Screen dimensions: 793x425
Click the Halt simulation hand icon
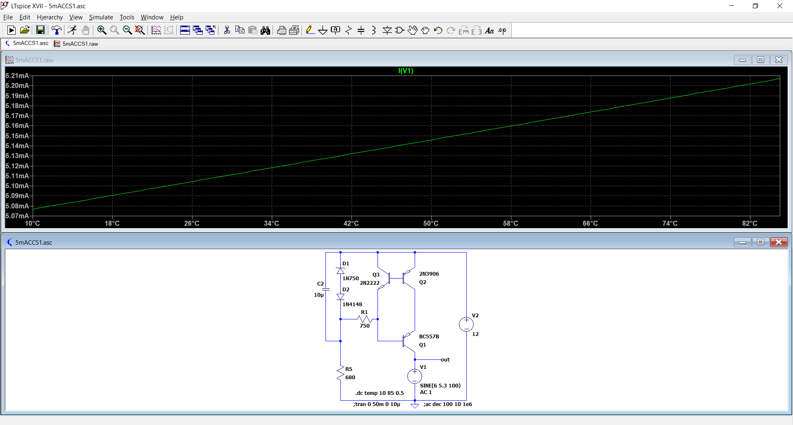pos(85,30)
